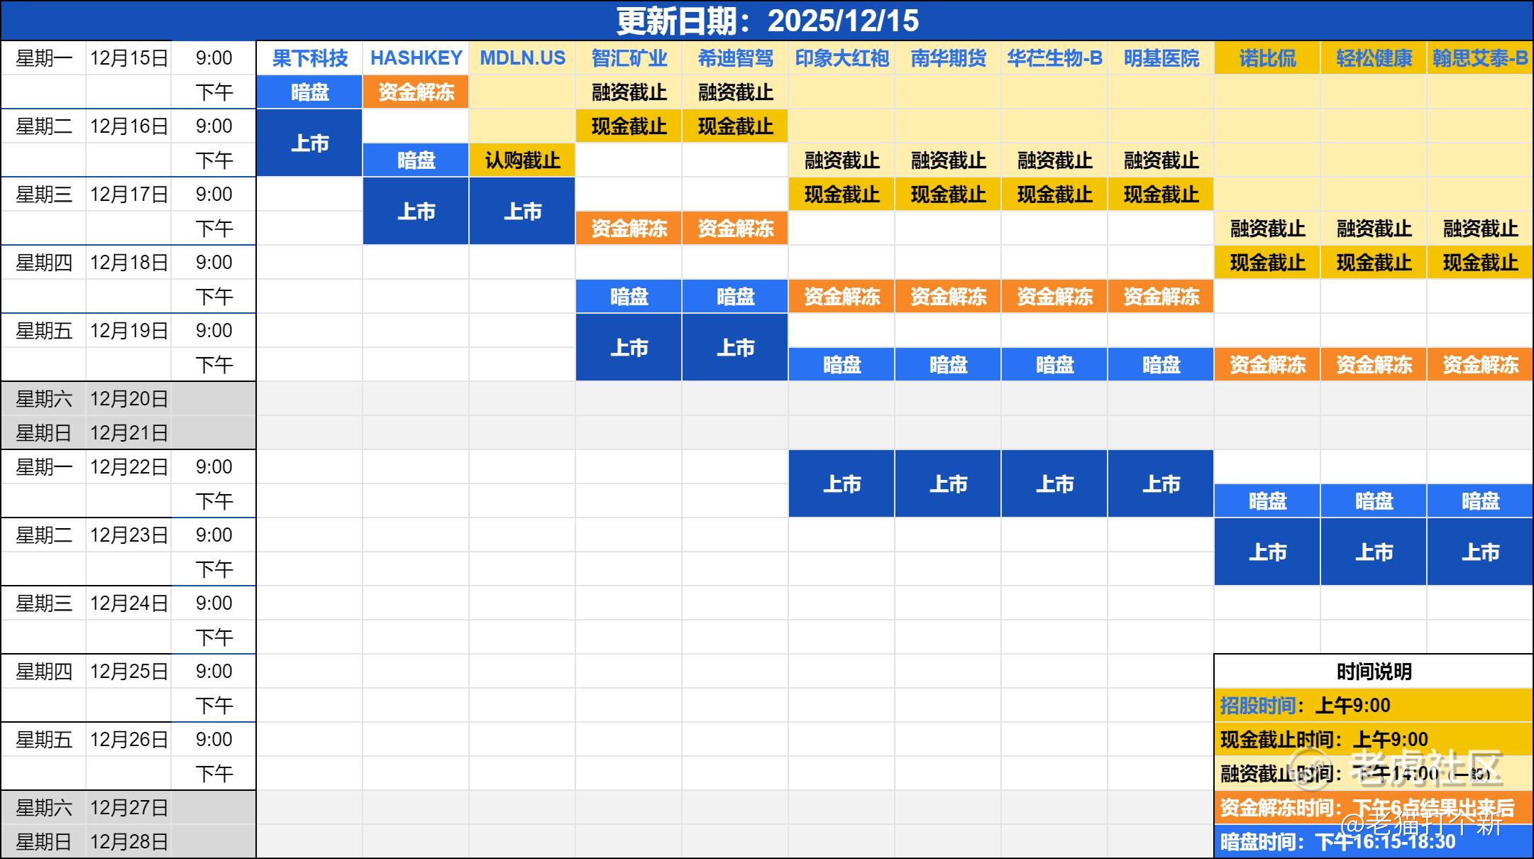Select the HASHKEY column header

pyautogui.click(x=416, y=58)
